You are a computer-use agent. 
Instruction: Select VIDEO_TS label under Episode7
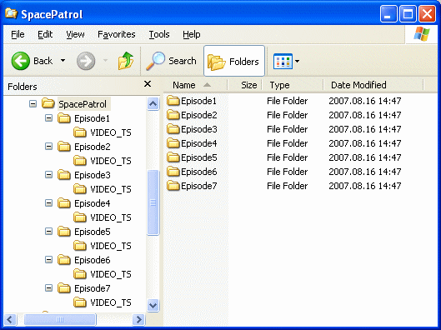point(111,302)
